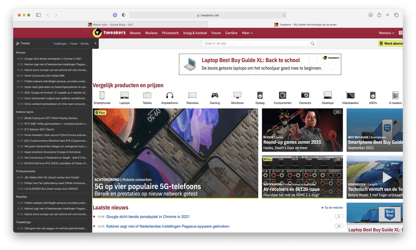Screen dimensions: 416x250
Task: Open Kabinet zegt niet Pegasus-spyware link
Action: [167, 227]
